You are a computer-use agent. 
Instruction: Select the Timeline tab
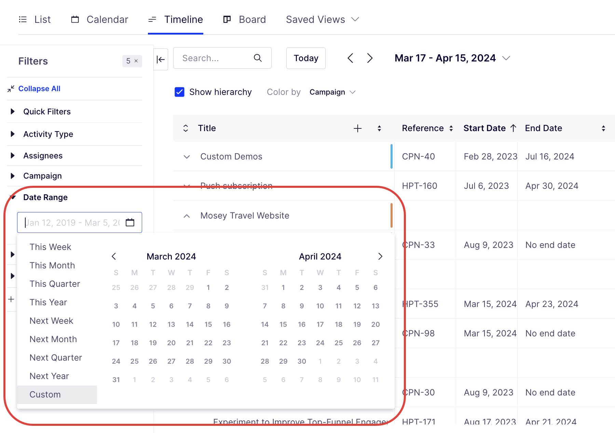176,19
